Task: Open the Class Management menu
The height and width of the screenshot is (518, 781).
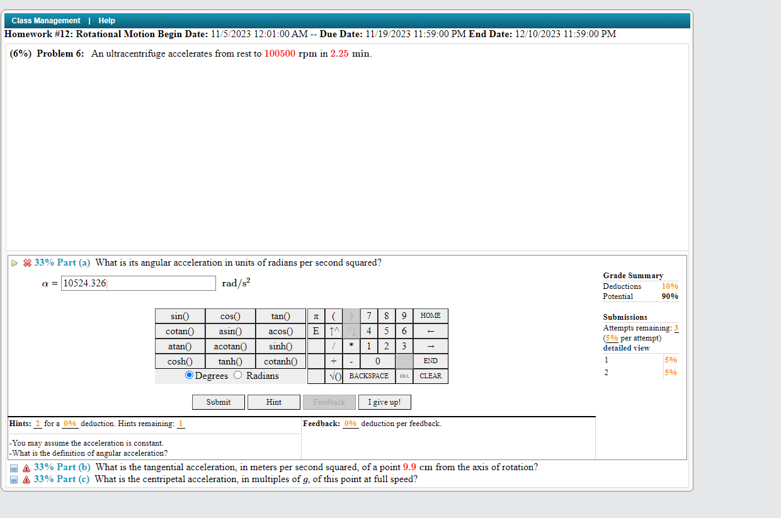Action: [x=46, y=20]
